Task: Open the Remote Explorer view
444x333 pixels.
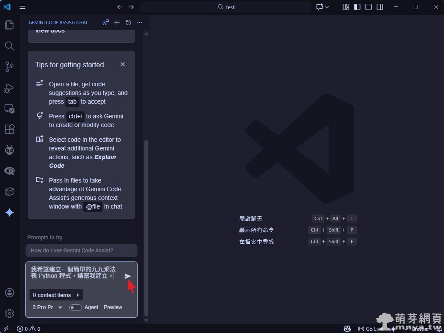Action: pos(9,108)
